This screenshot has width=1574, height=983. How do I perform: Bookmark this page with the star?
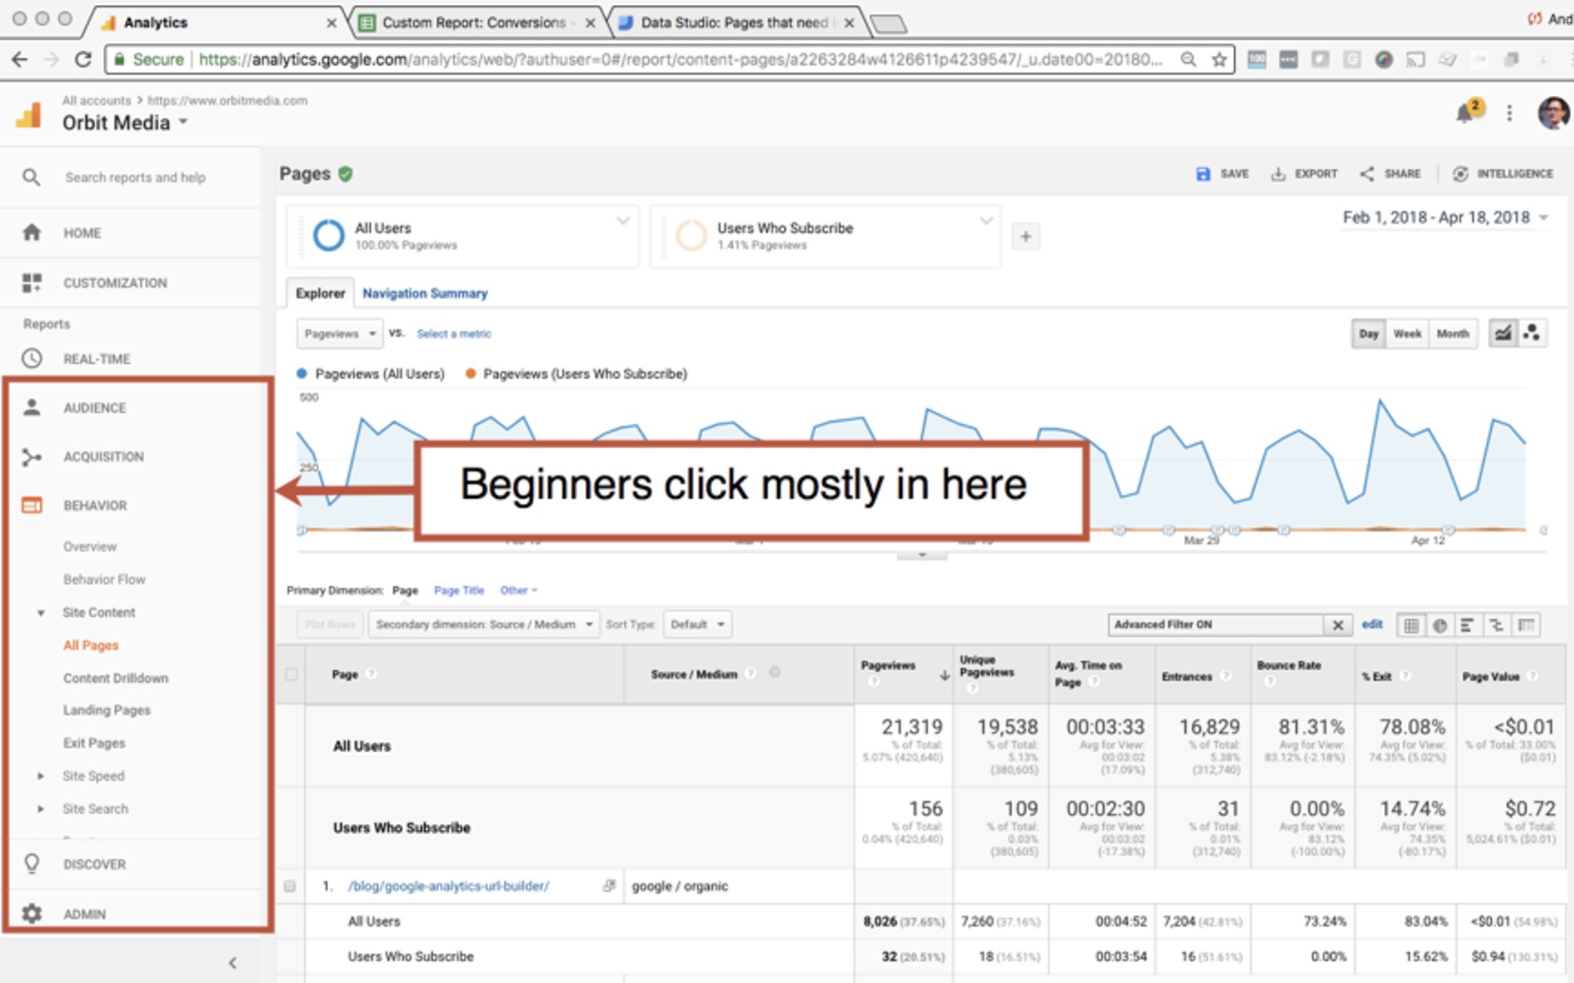click(1218, 59)
